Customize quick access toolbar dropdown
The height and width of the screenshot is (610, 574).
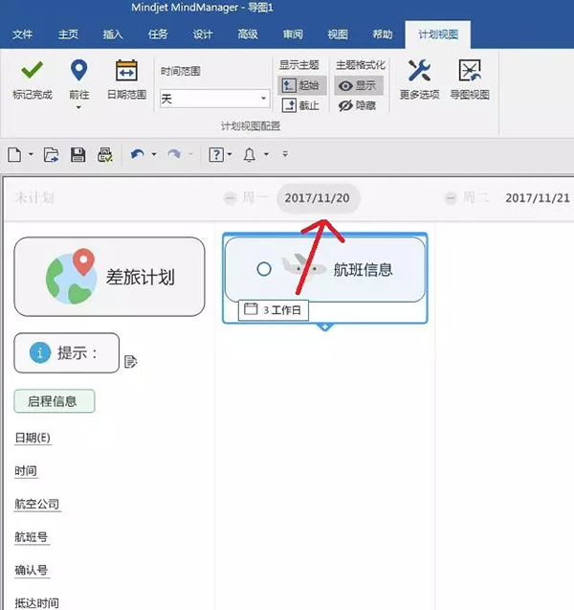(x=285, y=154)
